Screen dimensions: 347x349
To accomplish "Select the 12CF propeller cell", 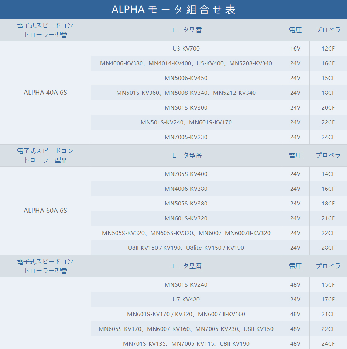I will 328,48.
